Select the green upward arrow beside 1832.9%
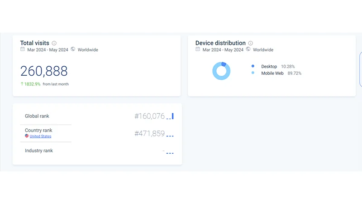Screen dimensions: 362x204 (x=22, y=84)
